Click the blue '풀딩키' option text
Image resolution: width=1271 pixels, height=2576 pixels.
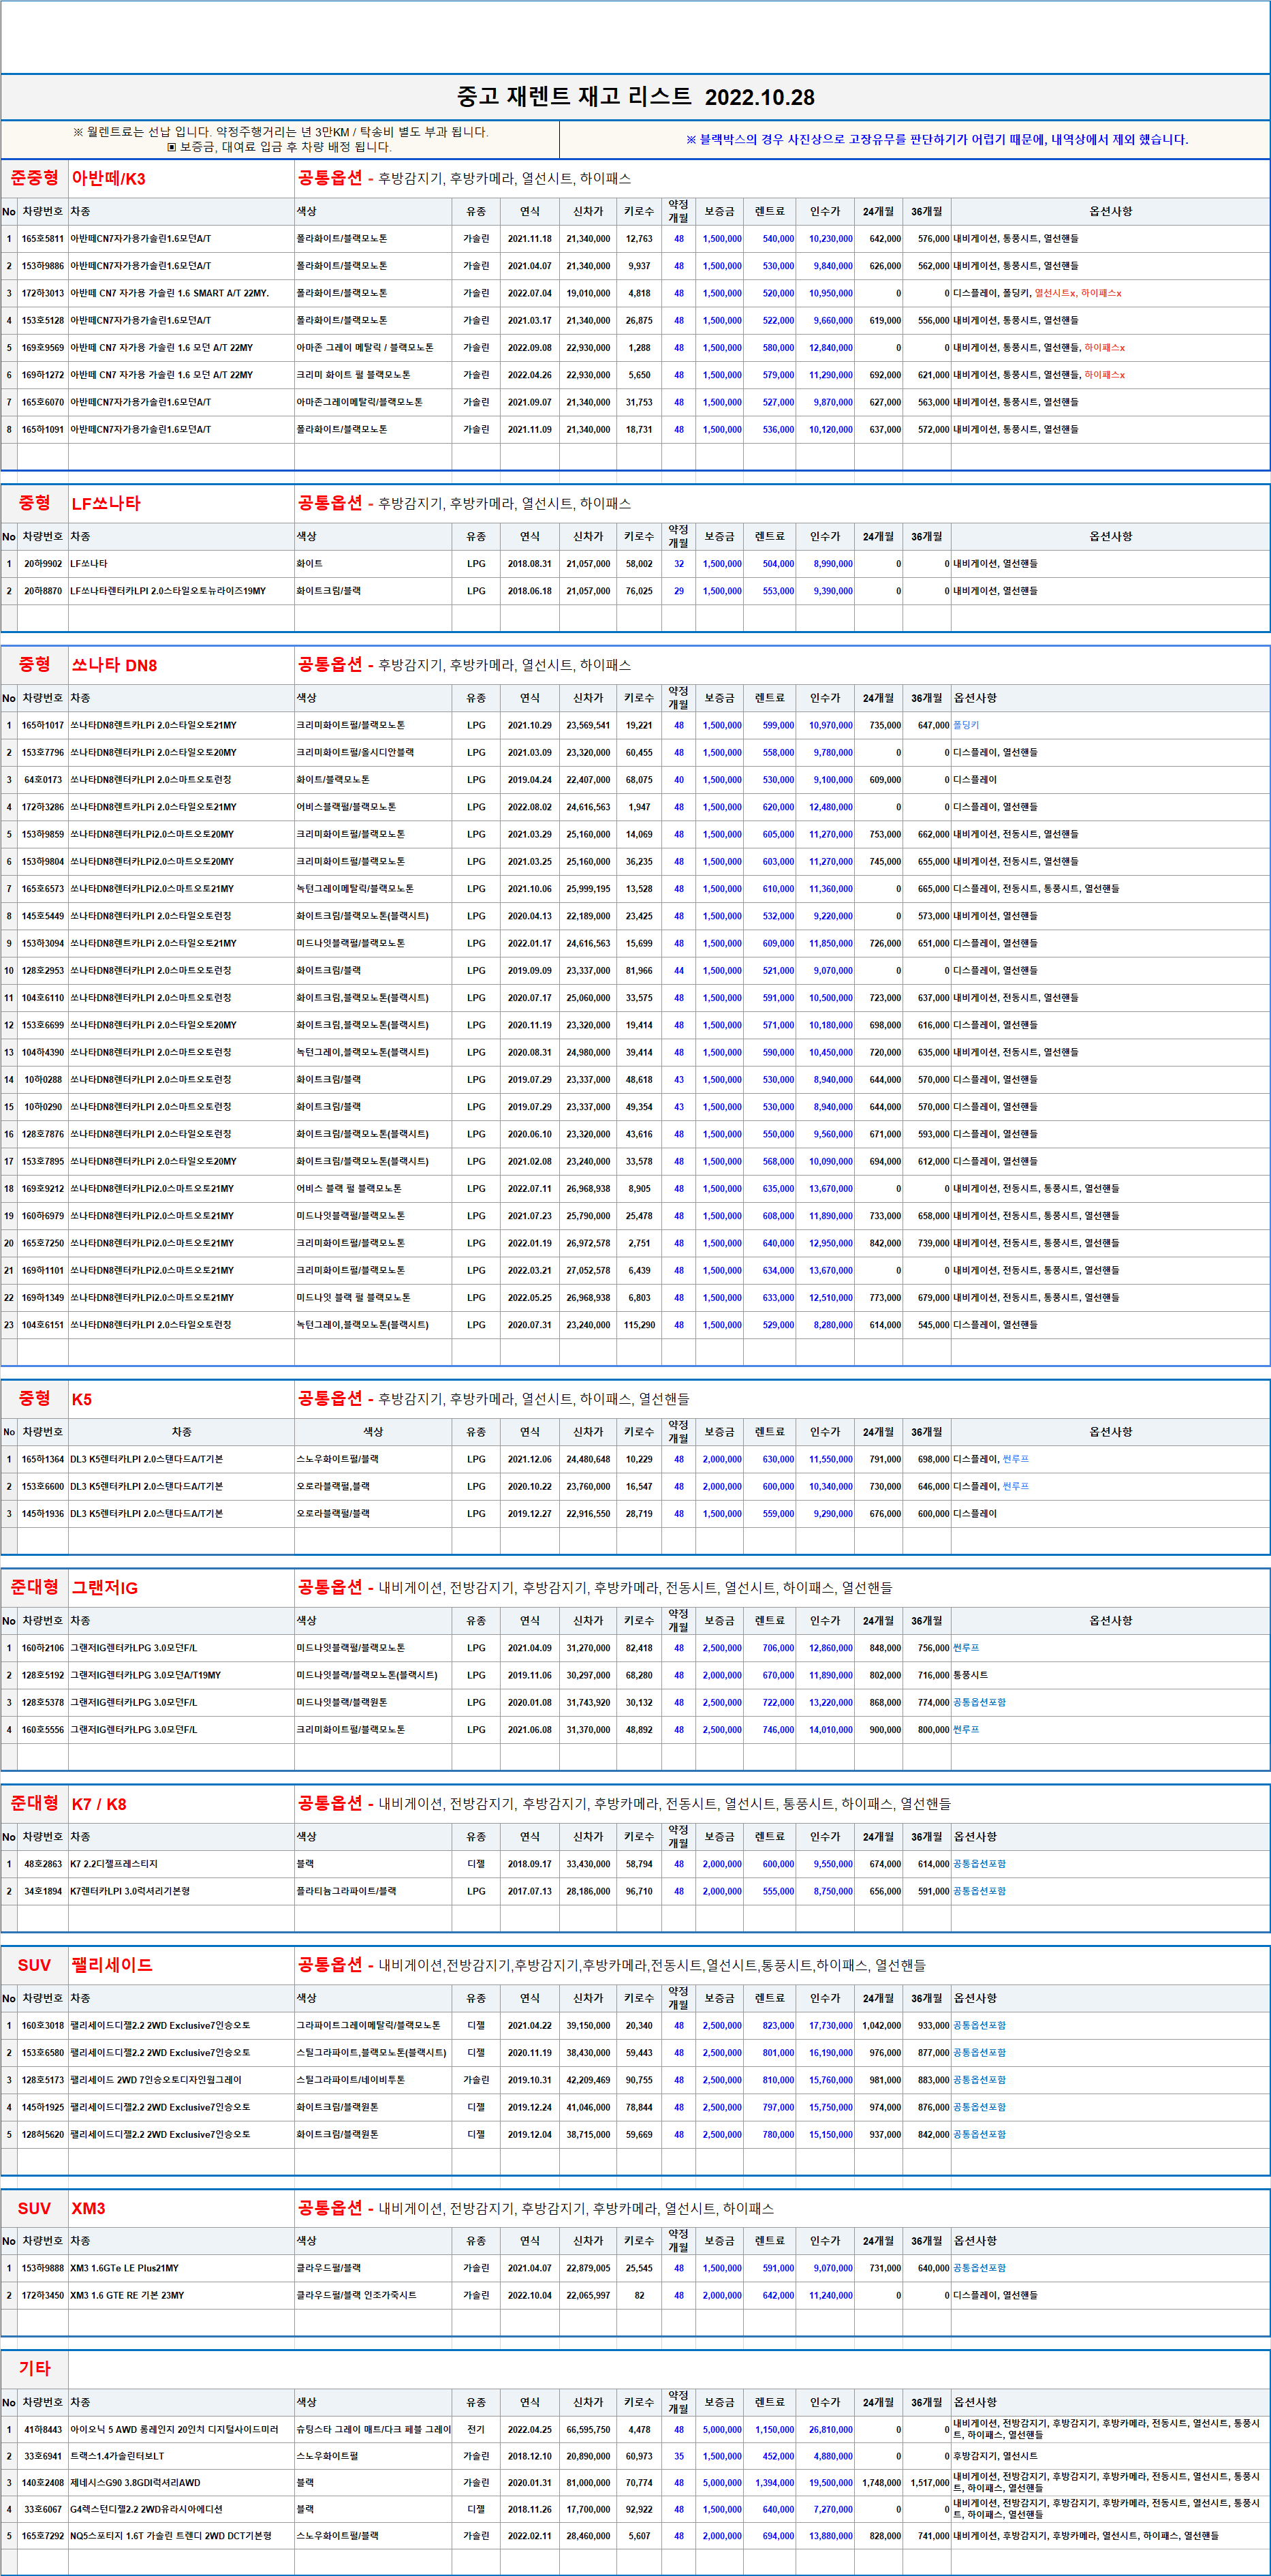pos(967,726)
